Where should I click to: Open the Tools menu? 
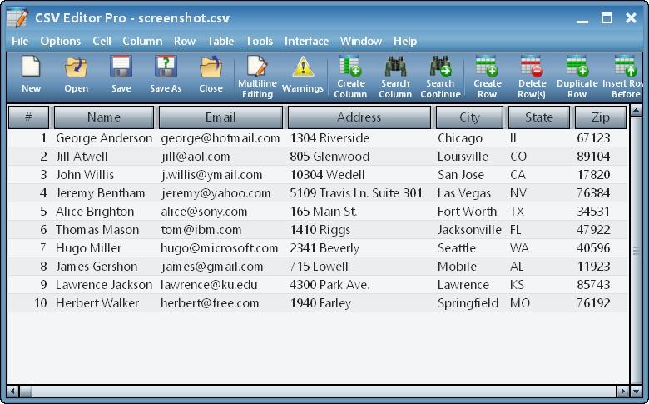point(259,41)
